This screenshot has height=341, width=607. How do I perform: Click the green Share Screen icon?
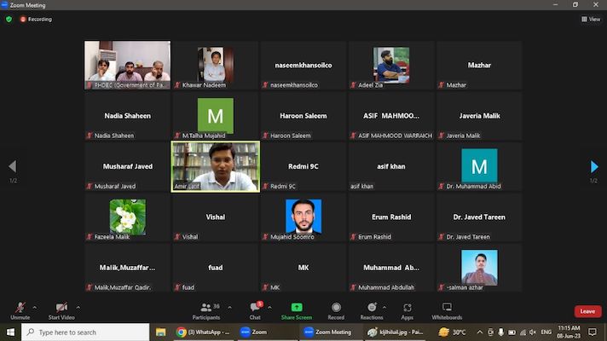click(x=297, y=308)
